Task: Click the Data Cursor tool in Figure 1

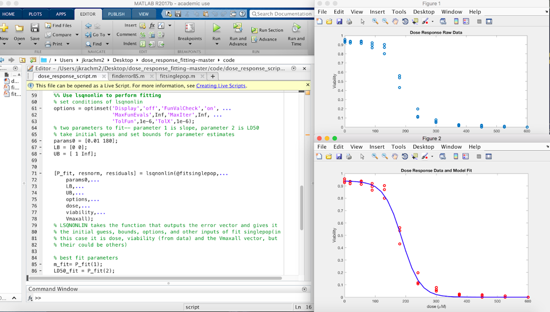Action: 415,21
